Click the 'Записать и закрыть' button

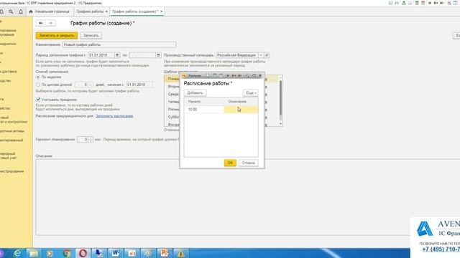[57, 35]
